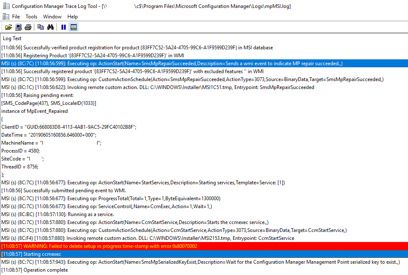Click the document icon beside File menu
Viewport: 408px width, 275px height.
(6, 17)
